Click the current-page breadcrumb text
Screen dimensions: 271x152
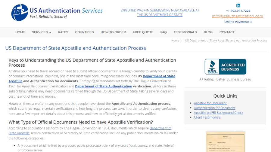coord(226,41)
